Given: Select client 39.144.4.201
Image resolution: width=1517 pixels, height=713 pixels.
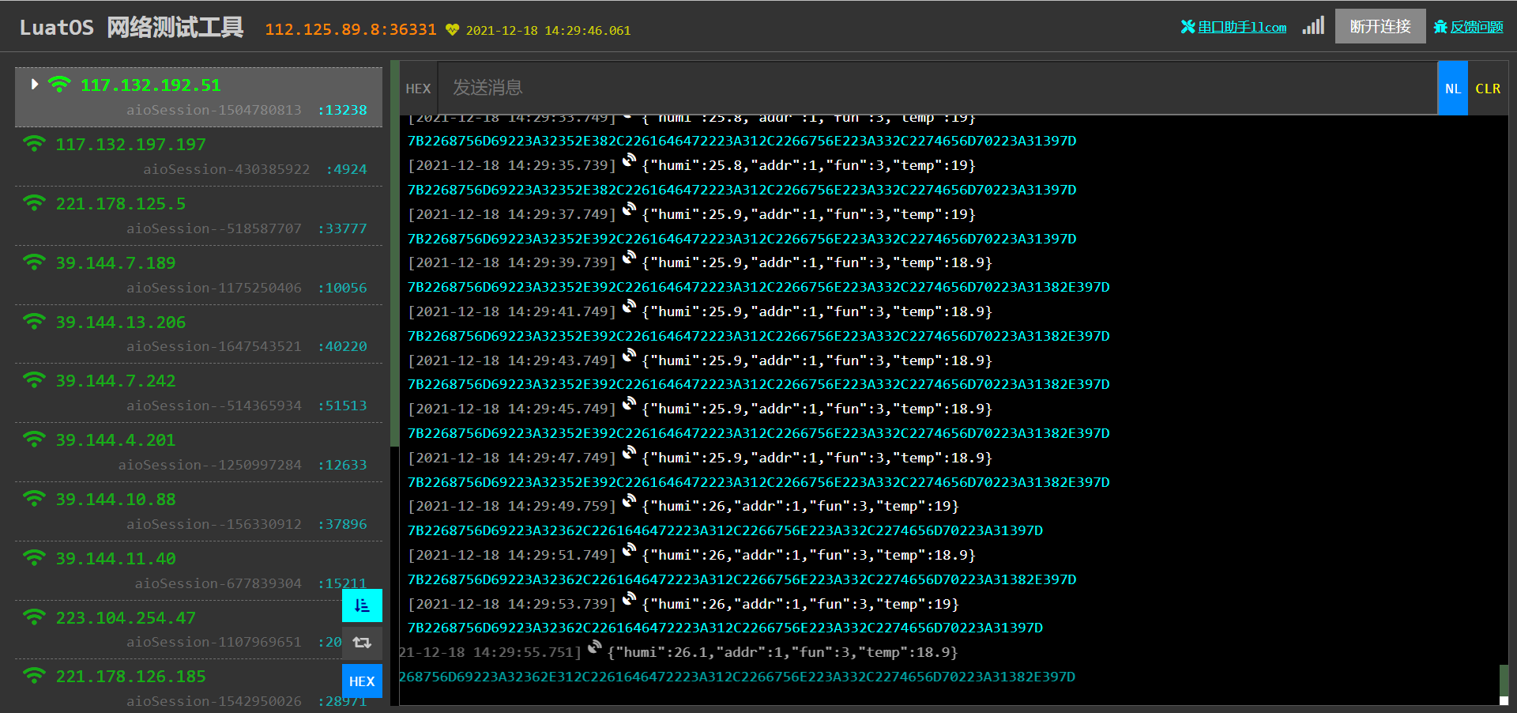Looking at the screenshot, I should point(198,452).
